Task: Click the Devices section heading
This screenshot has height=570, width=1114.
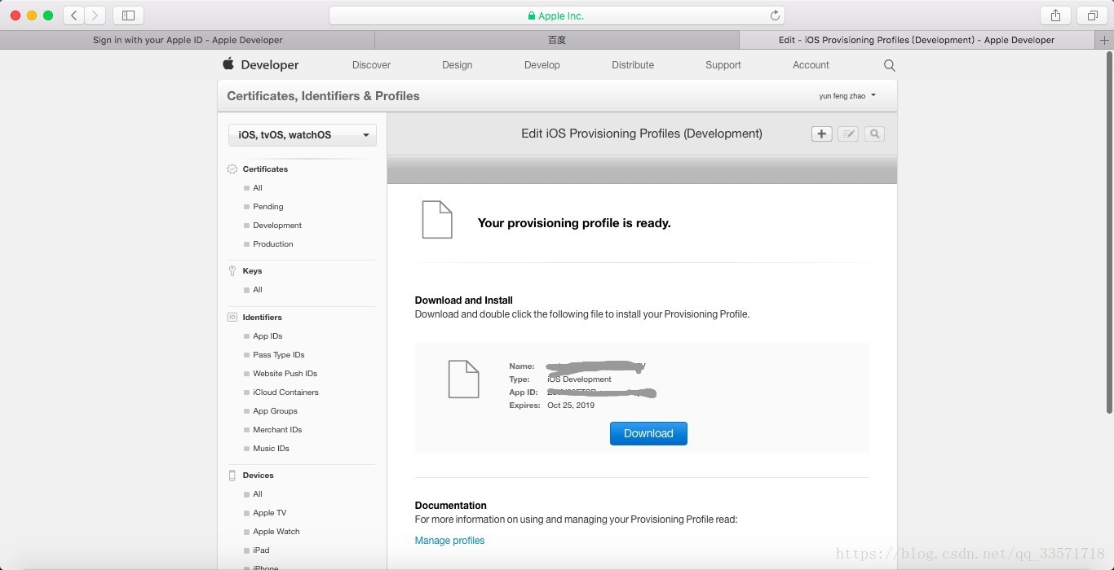Action: [258, 476]
